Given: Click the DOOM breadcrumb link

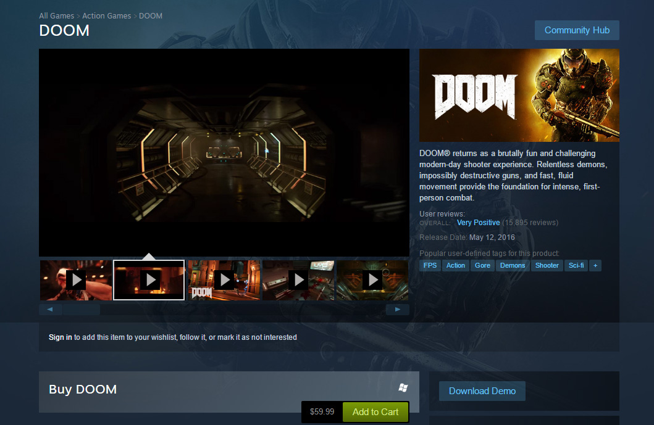Looking at the screenshot, I should [x=151, y=16].
